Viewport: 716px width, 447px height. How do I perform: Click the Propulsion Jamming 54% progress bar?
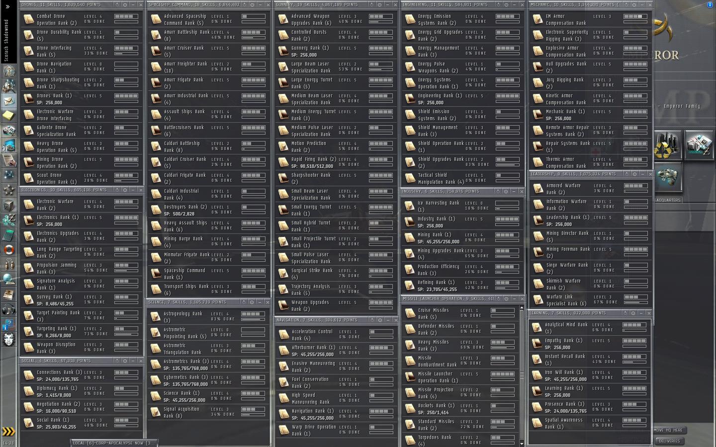tap(126, 271)
